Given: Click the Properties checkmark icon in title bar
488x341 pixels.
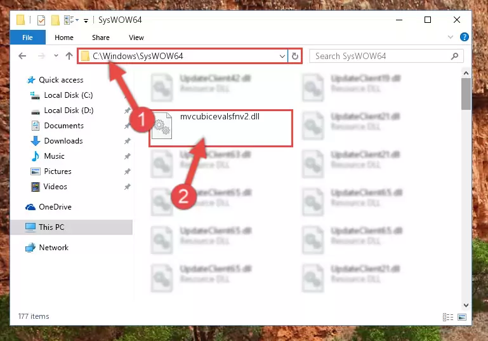Looking at the screenshot, I should 41,20.
